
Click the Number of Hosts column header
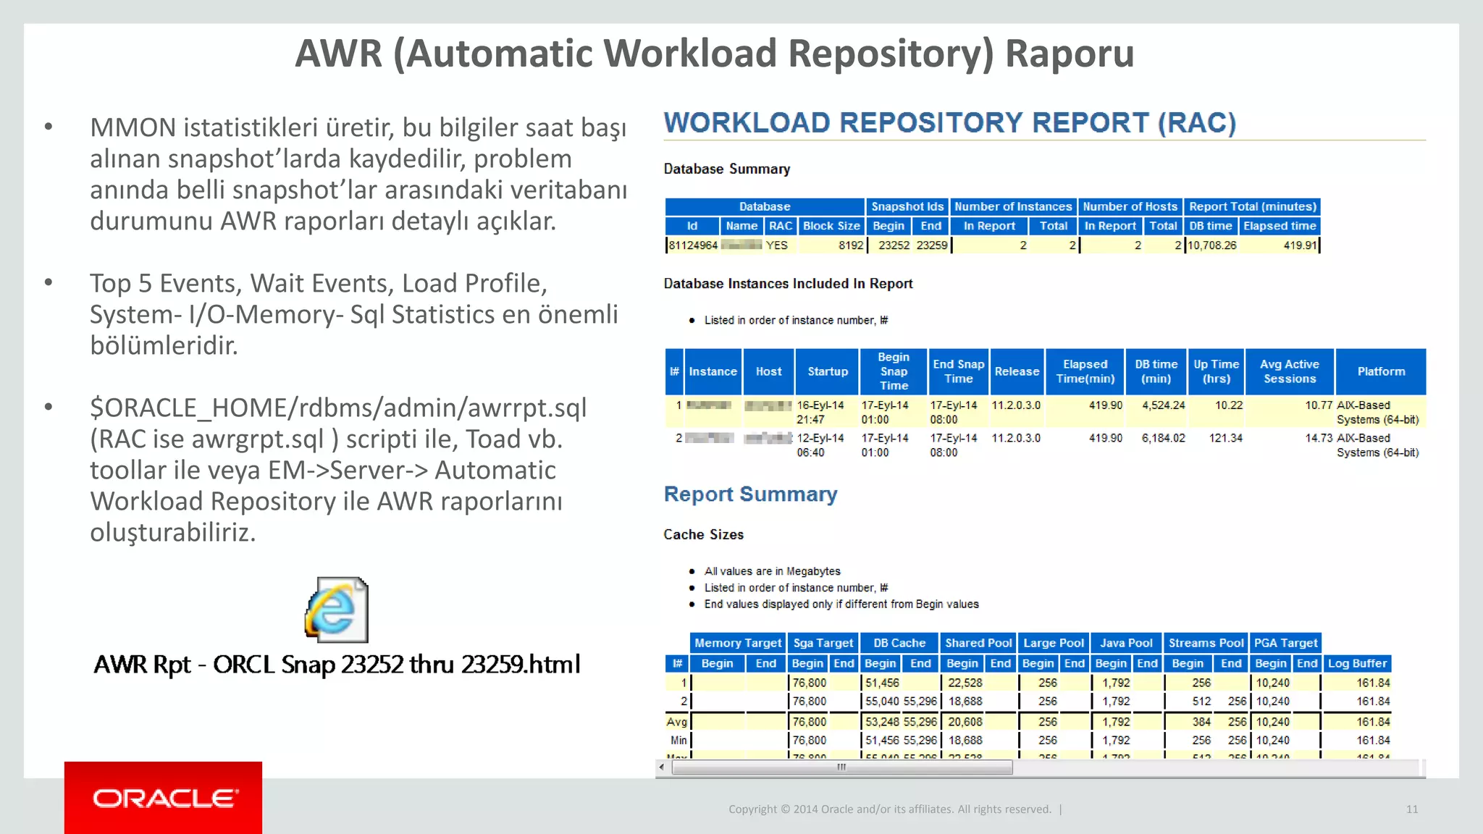pos(1130,206)
